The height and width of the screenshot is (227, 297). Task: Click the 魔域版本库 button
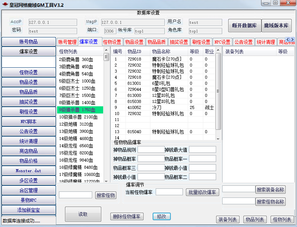click(276, 26)
